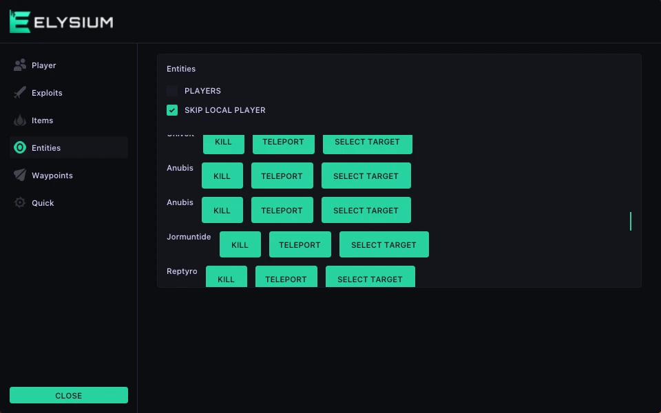Select Reptyro as target
Viewport: 661px width, 413px height.
370,277
